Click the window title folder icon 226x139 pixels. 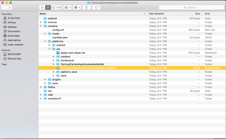click(89, 3)
